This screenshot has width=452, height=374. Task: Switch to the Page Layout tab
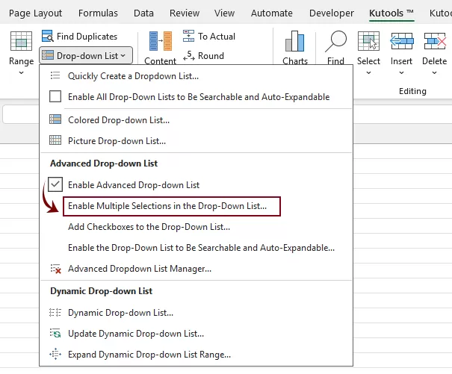pos(35,13)
